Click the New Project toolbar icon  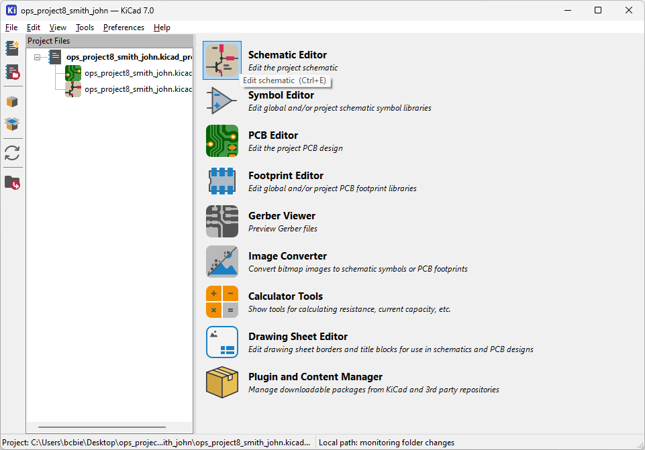point(12,48)
